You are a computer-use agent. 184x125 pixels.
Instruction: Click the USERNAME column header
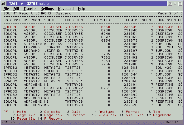click(33, 20)
